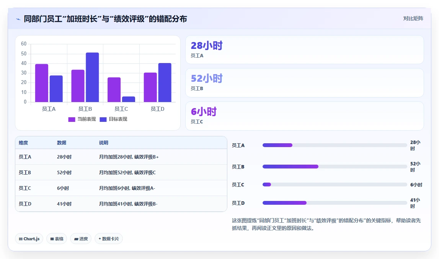439x259 pixels.
Task: Select the 员工C cell in the table
Action: (24, 188)
